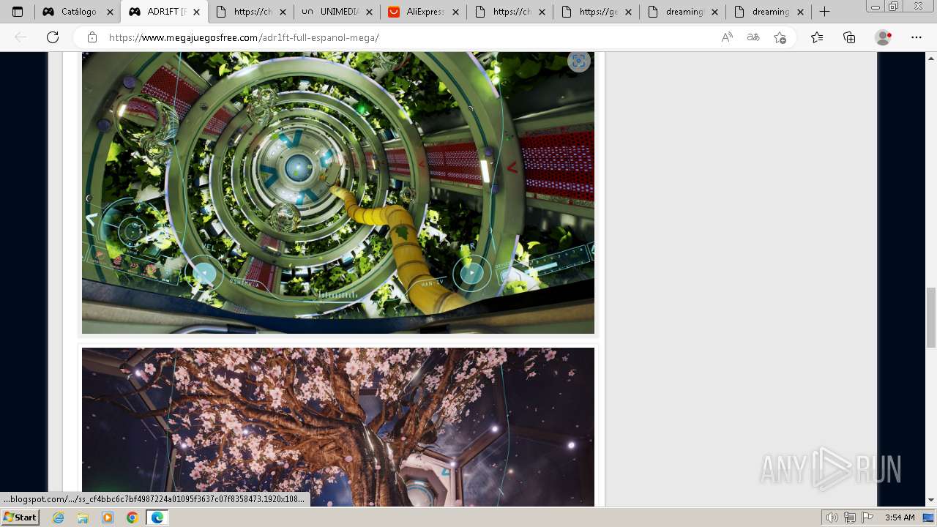Switch to the https://ge tab
Image resolution: width=937 pixels, height=527 pixels.
[x=597, y=12]
